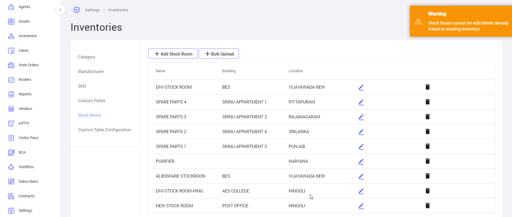The image size is (512, 217).
Task: Click the circular back arrow icon
Action: [x=77, y=10]
